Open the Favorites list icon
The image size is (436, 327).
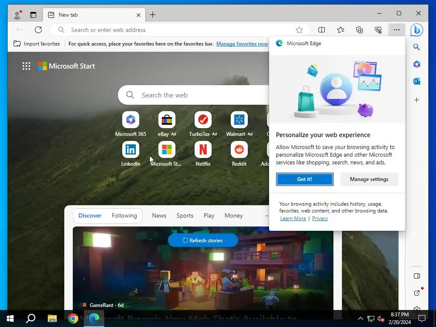point(341,30)
